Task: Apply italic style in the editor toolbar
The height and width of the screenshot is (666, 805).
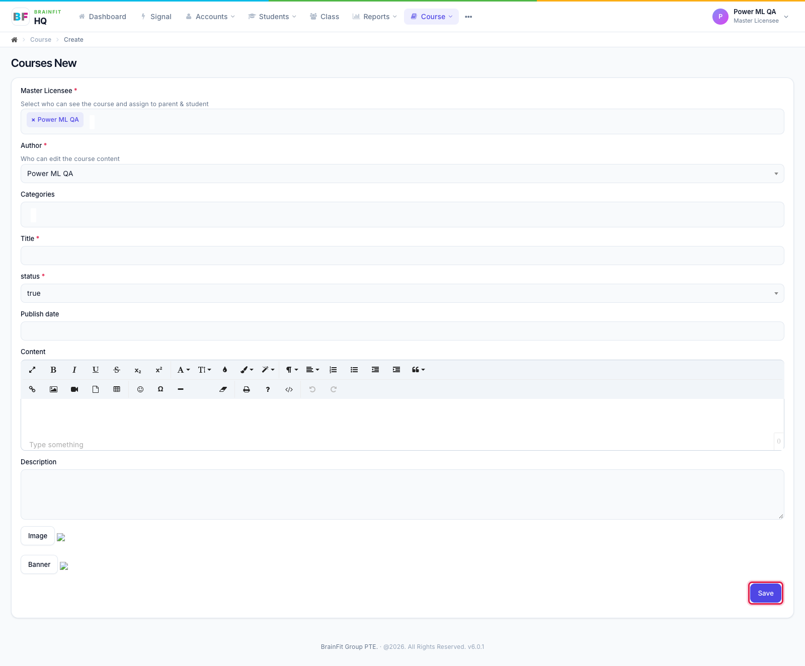Action: (x=74, y=370)
